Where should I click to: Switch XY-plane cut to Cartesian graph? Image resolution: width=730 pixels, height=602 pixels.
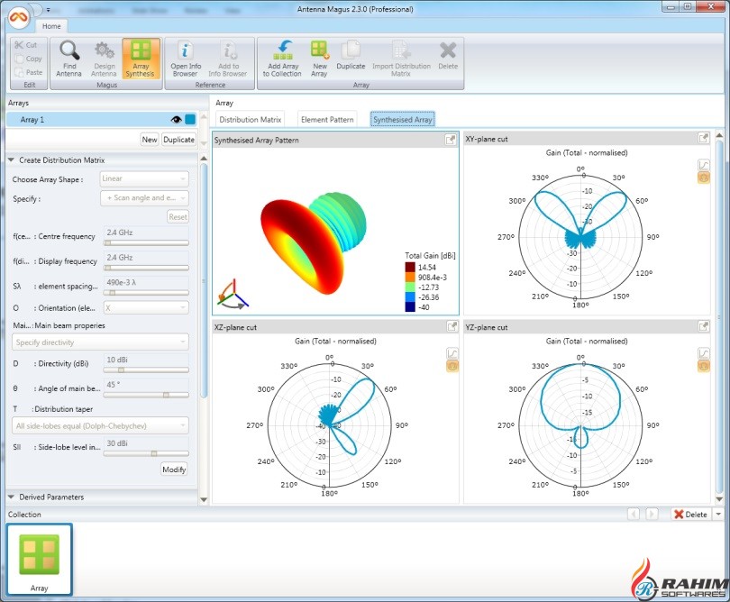click(704, 165)
